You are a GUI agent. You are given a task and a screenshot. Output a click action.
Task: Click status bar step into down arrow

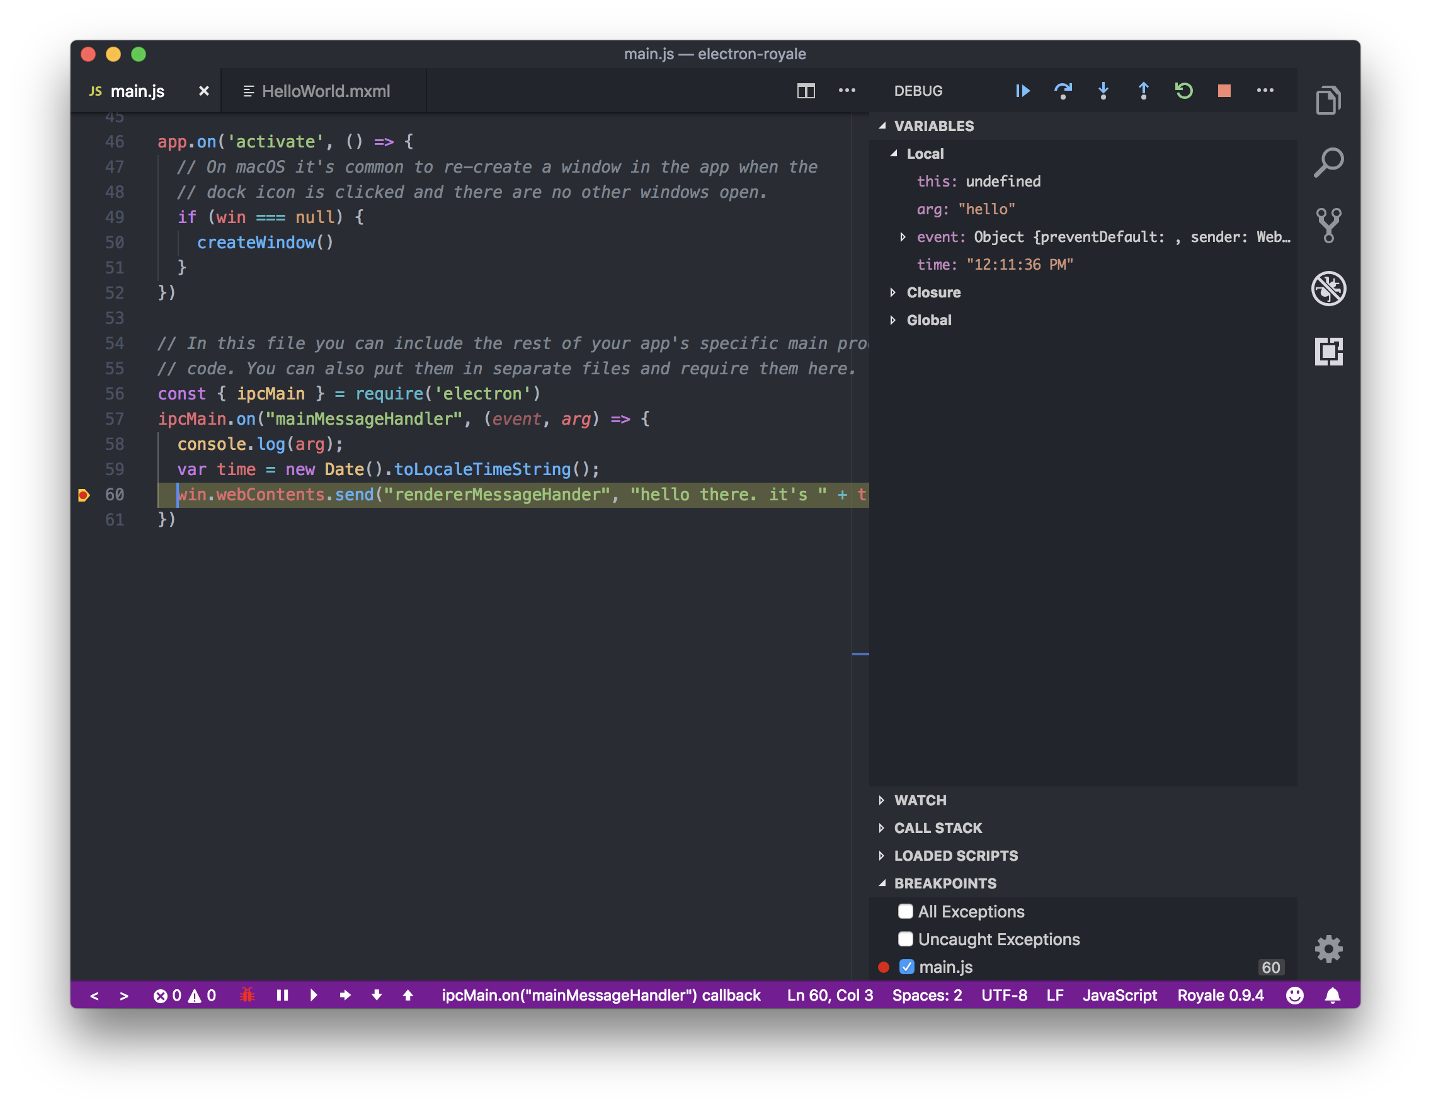coord(377,995)
